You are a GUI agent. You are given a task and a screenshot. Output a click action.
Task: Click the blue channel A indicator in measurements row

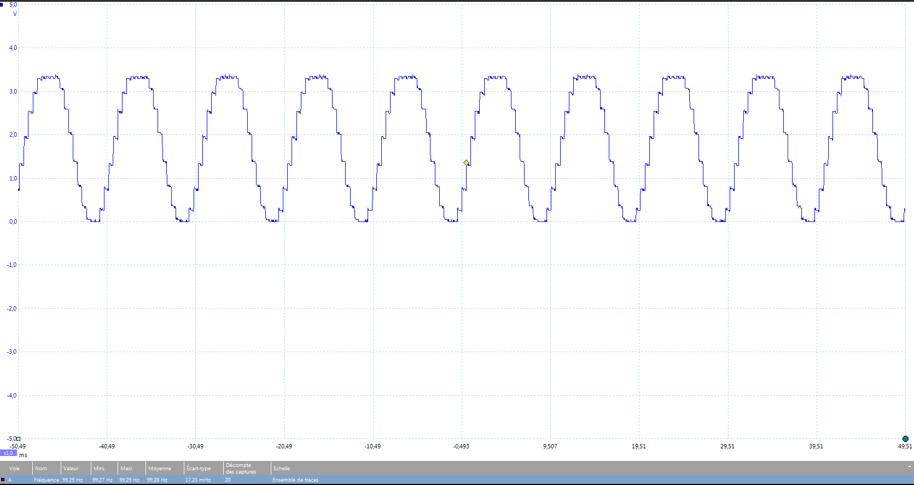pyautogui.click(x=3, y=480)
